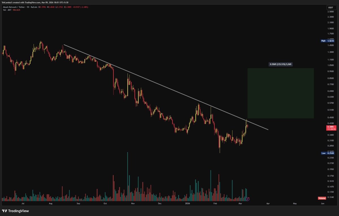Viewport: 339px width, 216px height.
Task: Click the Oct label on time axis
Action: [x=105, y=203]
